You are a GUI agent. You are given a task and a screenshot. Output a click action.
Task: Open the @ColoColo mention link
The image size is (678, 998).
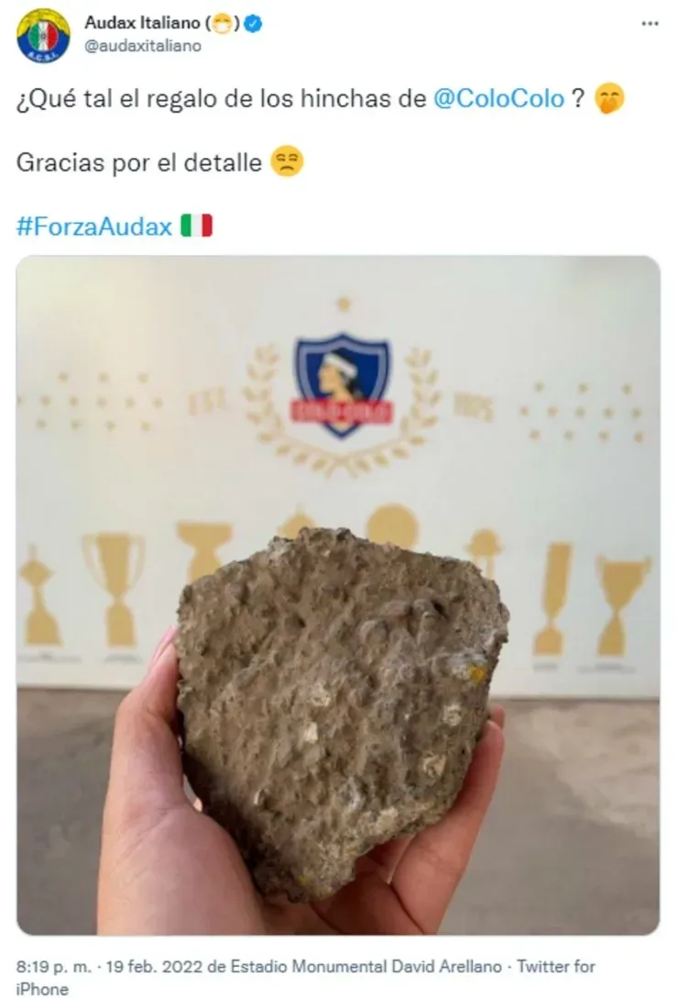(x=498, y=99)
